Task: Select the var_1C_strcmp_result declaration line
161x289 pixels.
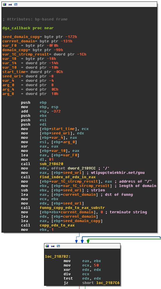Action: point(44,54)
